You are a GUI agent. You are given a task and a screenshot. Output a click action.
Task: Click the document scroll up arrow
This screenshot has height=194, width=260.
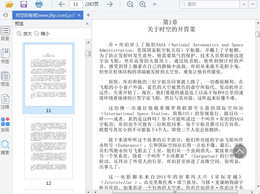pos(258,22)
